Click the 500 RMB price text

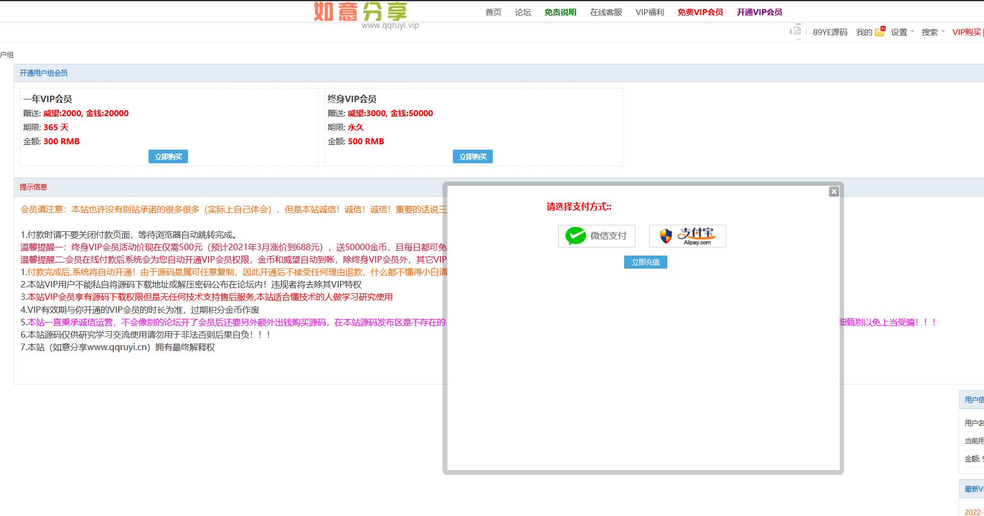click(366, 142)
